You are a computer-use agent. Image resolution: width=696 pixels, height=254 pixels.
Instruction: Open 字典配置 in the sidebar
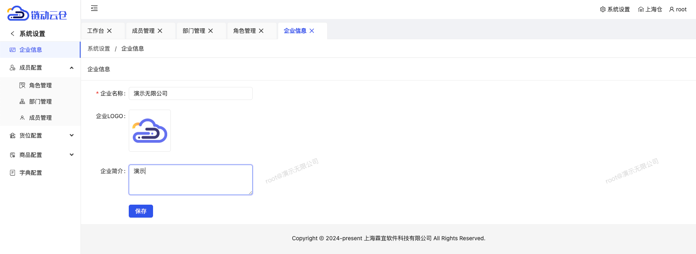tap(40, 173)
